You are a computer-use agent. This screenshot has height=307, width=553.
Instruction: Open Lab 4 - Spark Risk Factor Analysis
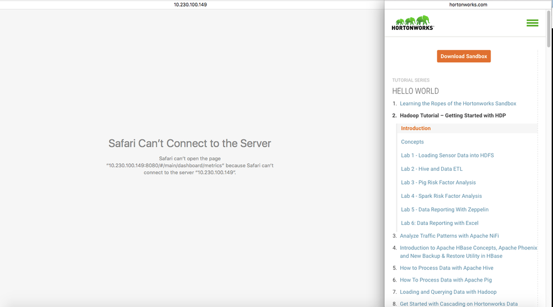(x=441, y=196)
